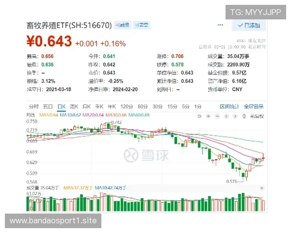The image size is (291, 233).
Task: Click the chart vertical stretch icon
Action: coord(244,116)
